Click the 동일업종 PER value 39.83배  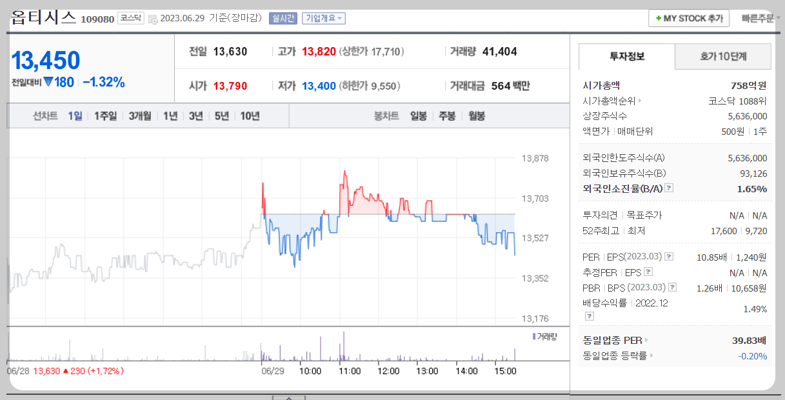(x=750, y=340)
